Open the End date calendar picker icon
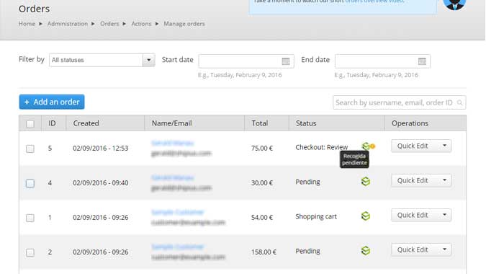The image size is (486, 274). [422, 61]
